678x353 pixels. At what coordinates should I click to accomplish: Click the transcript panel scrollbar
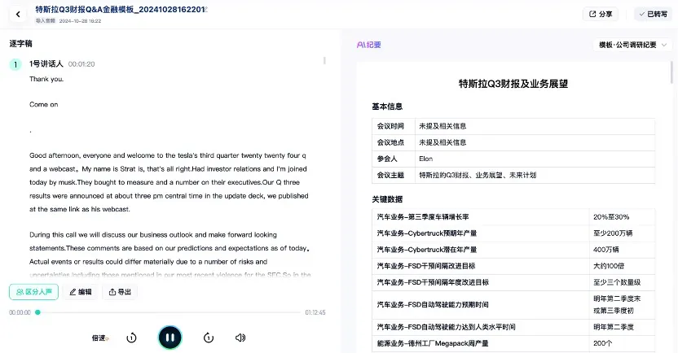coord(324,61)
